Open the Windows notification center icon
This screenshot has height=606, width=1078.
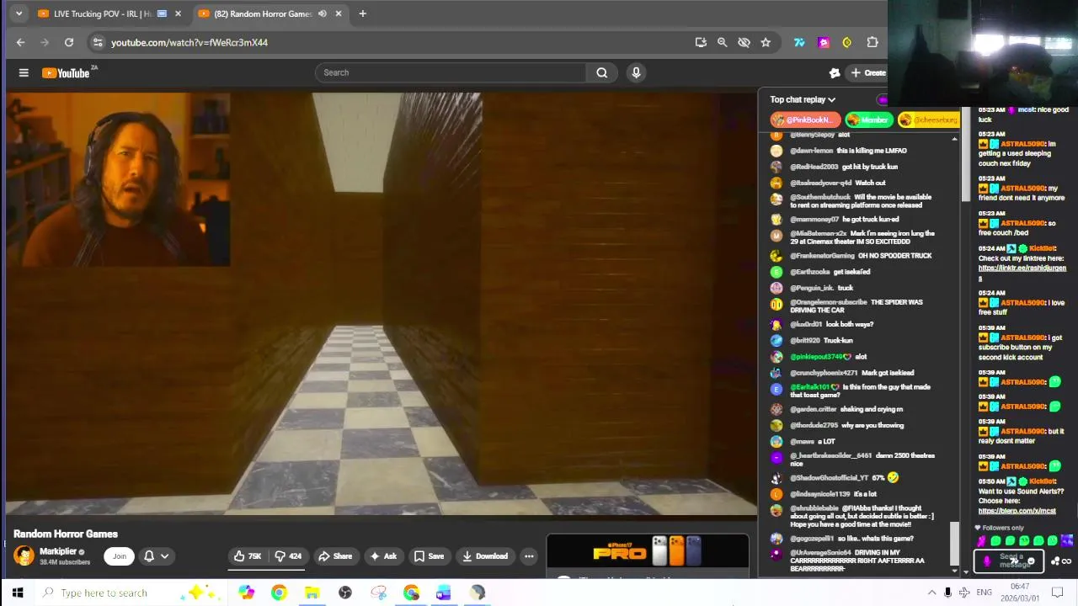coord(1058,593)
